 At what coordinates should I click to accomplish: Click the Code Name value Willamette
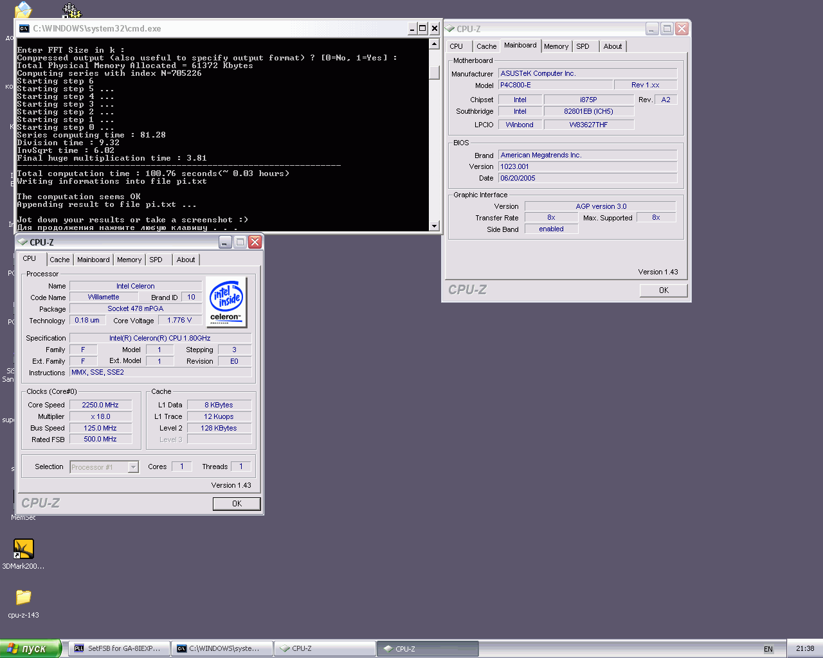(104, 297)
